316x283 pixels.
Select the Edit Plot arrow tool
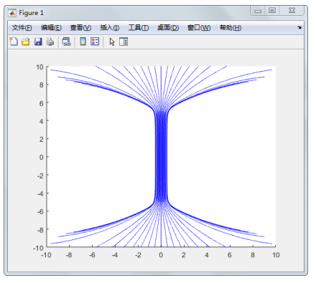pyautogui.click(x=112, y=42)
